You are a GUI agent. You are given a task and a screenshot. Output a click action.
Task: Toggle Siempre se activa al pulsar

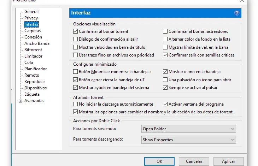(x=165, y=88)
